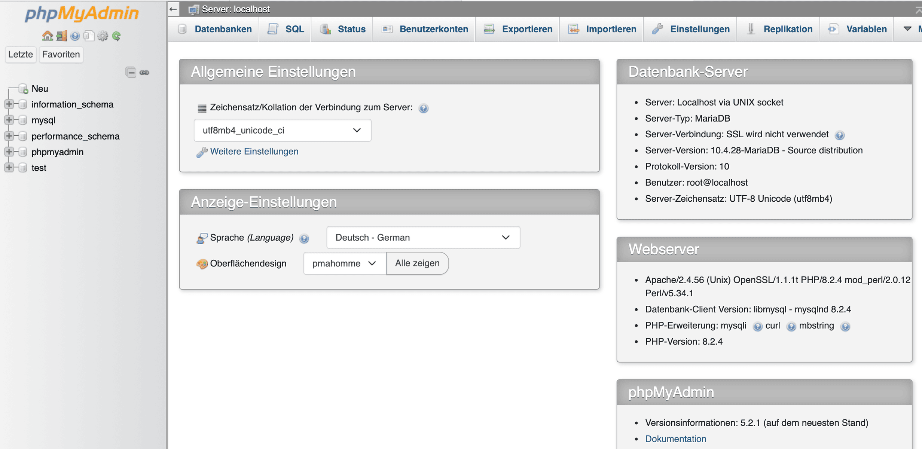Click the new database icon beside Neu
The height and width of the screenshot is (449, 922).
pos(24,89)
